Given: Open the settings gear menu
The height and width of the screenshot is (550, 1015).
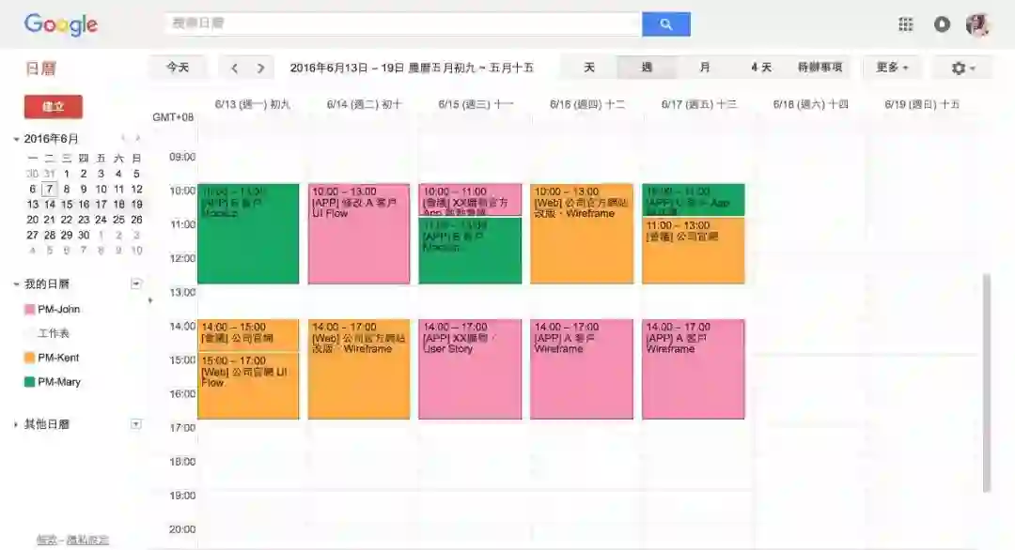Looking at the screenshot, I should click(962, 68).
